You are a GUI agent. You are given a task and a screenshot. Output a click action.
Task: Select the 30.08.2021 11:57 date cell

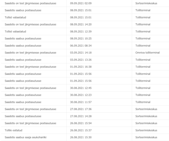pos(81,102)
